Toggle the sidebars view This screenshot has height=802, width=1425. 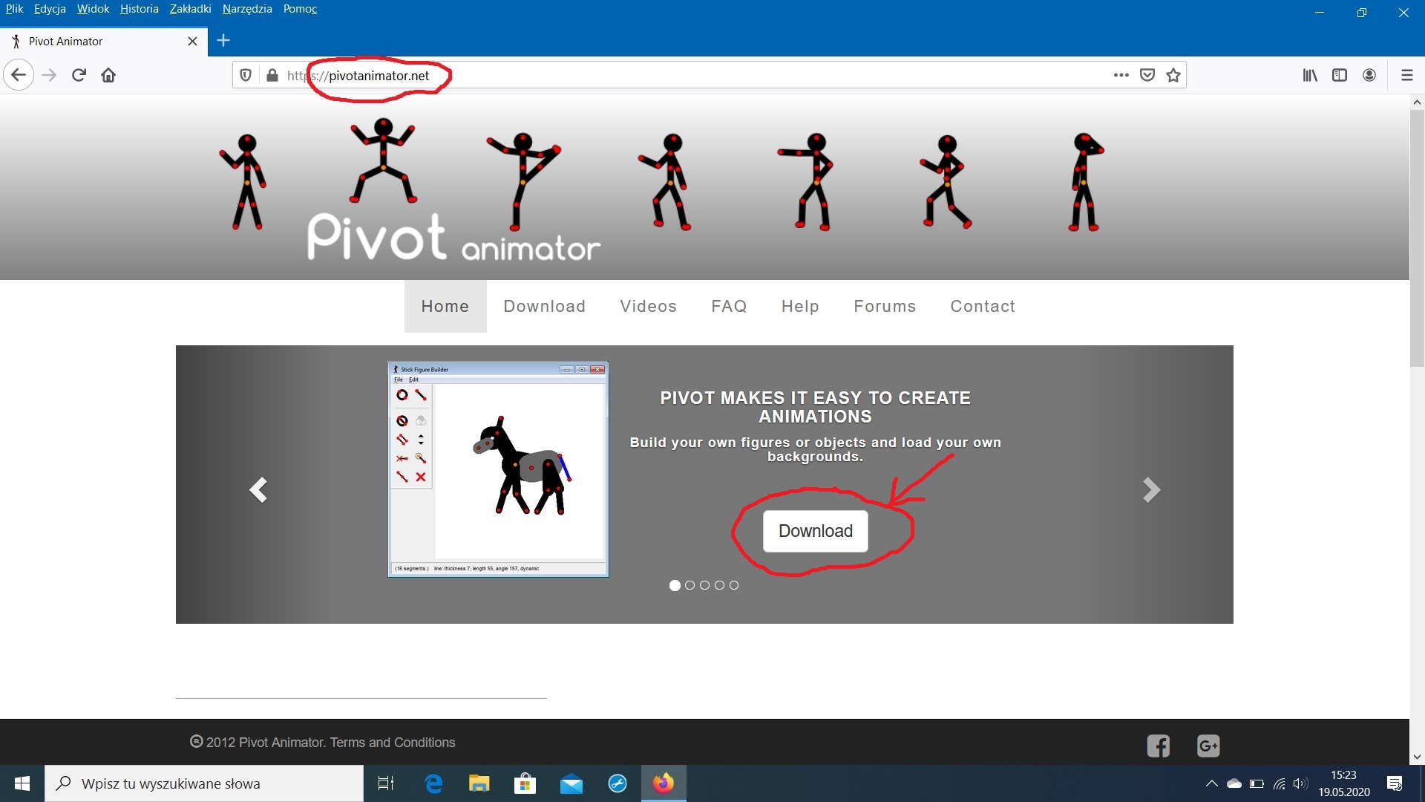coord(1340,75)
